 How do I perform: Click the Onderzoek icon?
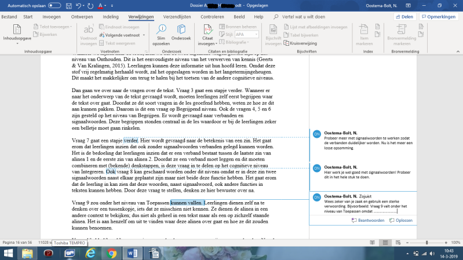[x=181, y=35]
